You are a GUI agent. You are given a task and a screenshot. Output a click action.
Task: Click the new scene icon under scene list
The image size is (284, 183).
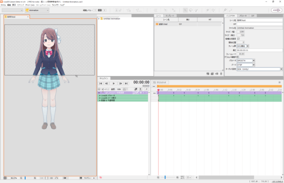[208, 74]
